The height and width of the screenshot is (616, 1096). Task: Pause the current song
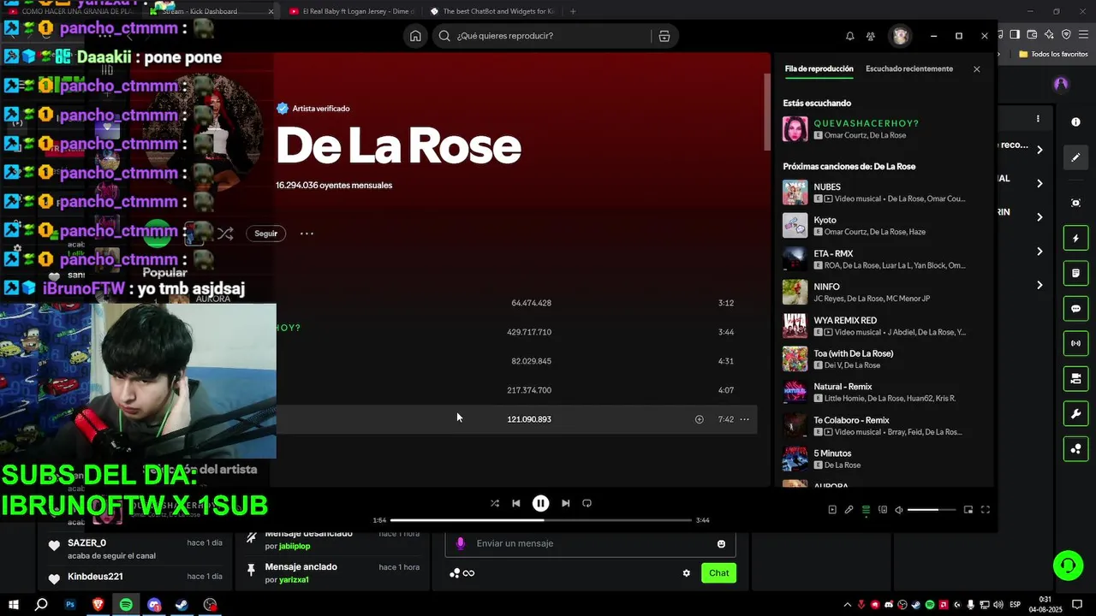tap(540, 503)
